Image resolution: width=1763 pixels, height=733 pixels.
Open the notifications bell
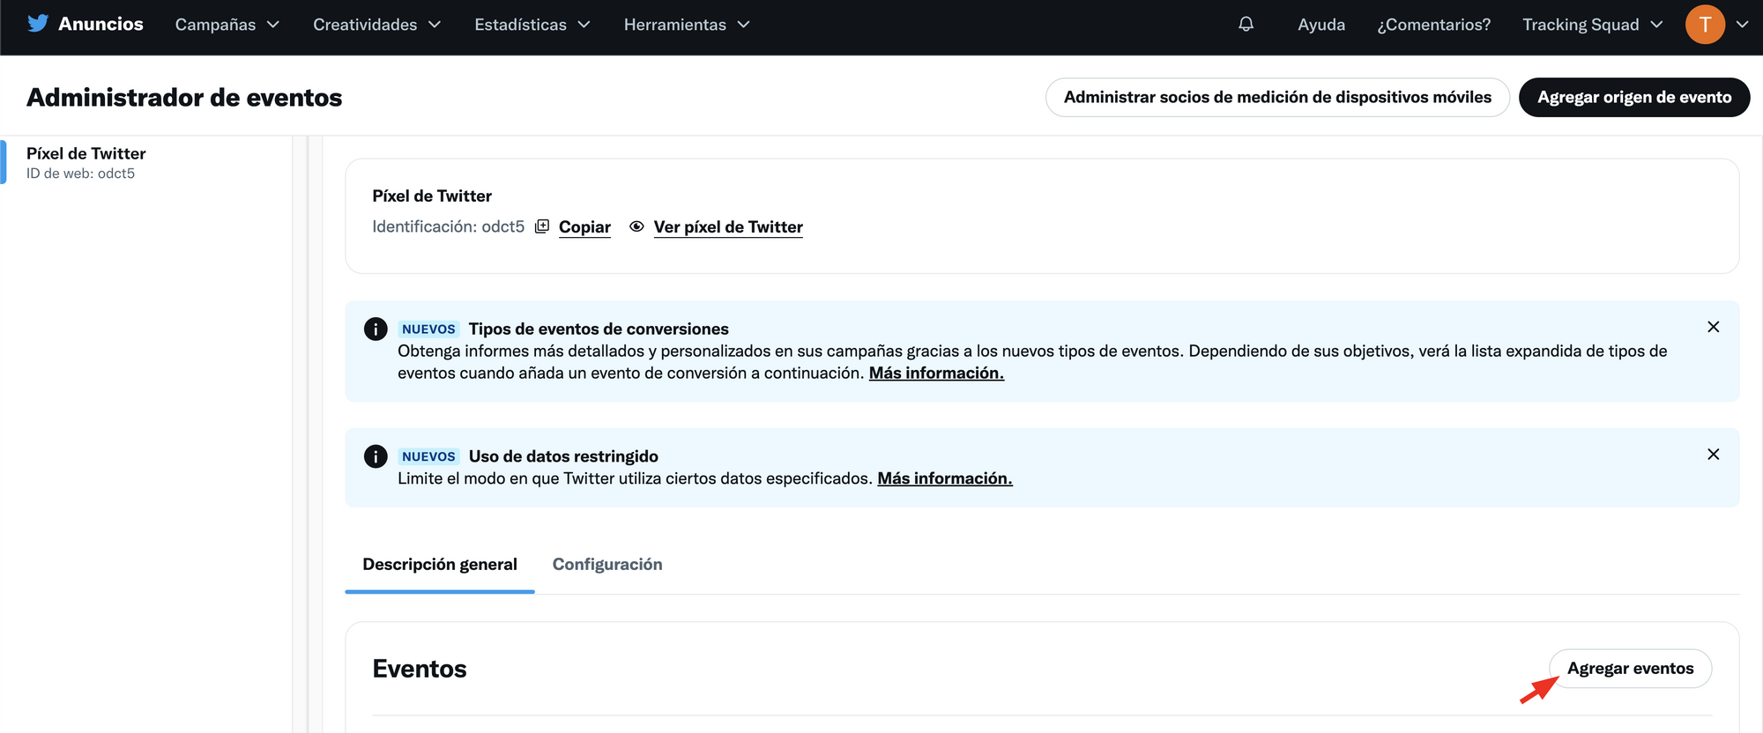(1246, 25)
